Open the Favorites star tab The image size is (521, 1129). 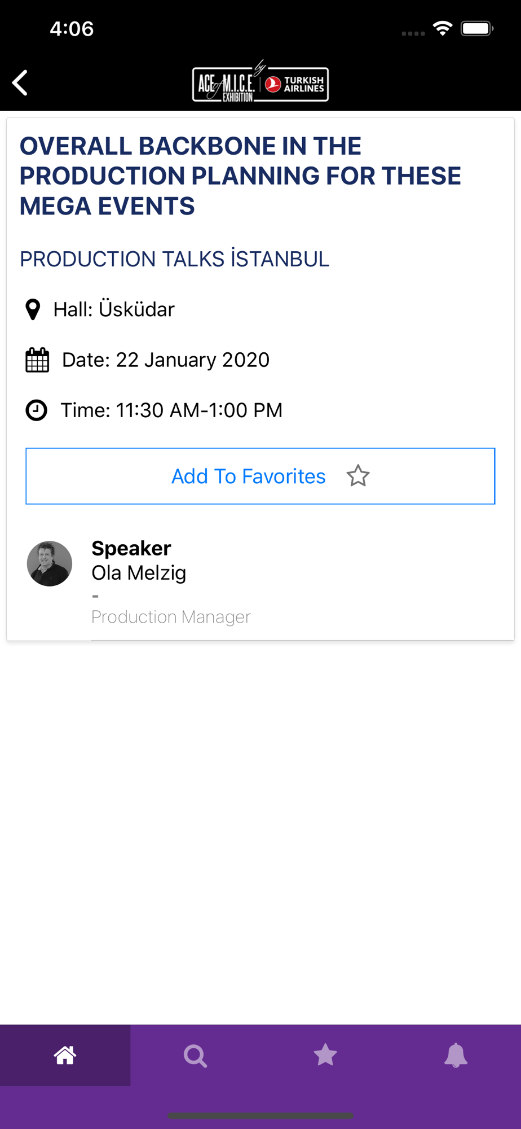point(325,1055)
